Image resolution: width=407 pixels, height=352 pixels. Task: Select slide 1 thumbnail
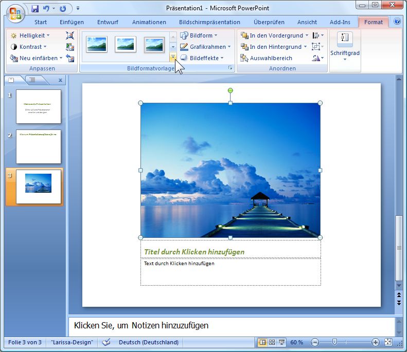tap(39, 106)
